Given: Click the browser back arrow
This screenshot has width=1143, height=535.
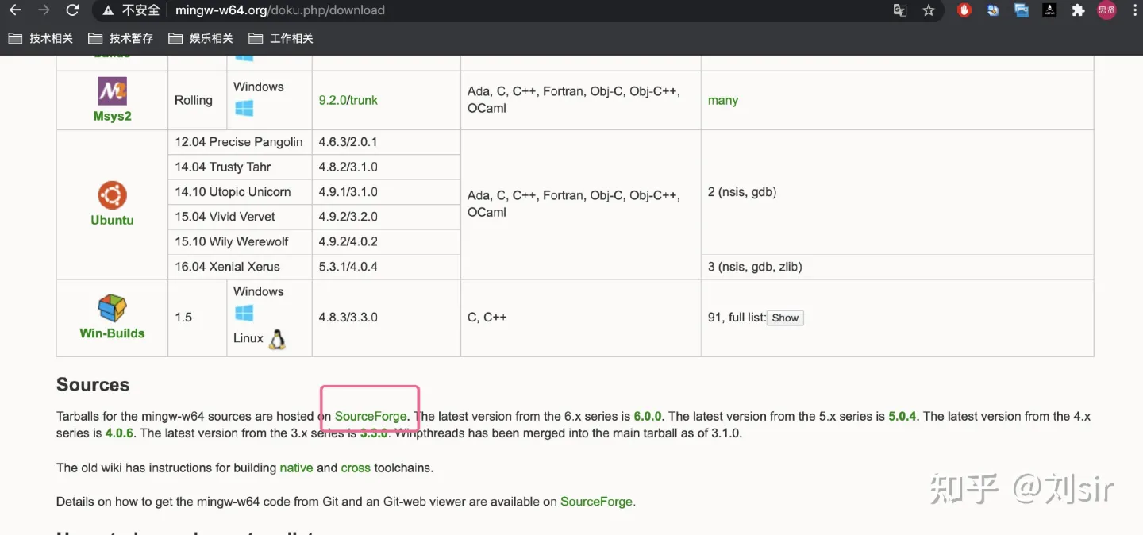Looking at the screenshot, I should [x=15, y=10].
